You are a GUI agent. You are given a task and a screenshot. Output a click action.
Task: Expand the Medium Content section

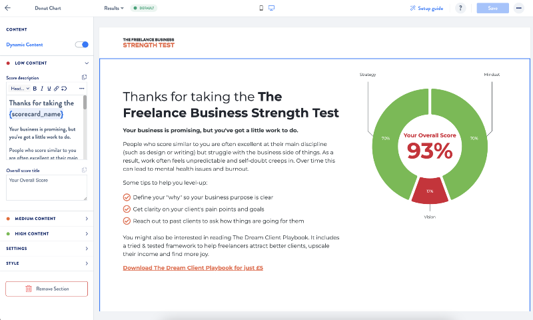coord(47,219)
